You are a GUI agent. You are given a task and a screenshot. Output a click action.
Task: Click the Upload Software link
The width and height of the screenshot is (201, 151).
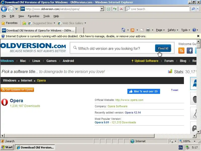(x=145, y=61)
